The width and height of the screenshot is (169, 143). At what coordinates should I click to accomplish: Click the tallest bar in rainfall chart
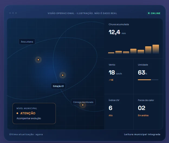coord(156,49)
